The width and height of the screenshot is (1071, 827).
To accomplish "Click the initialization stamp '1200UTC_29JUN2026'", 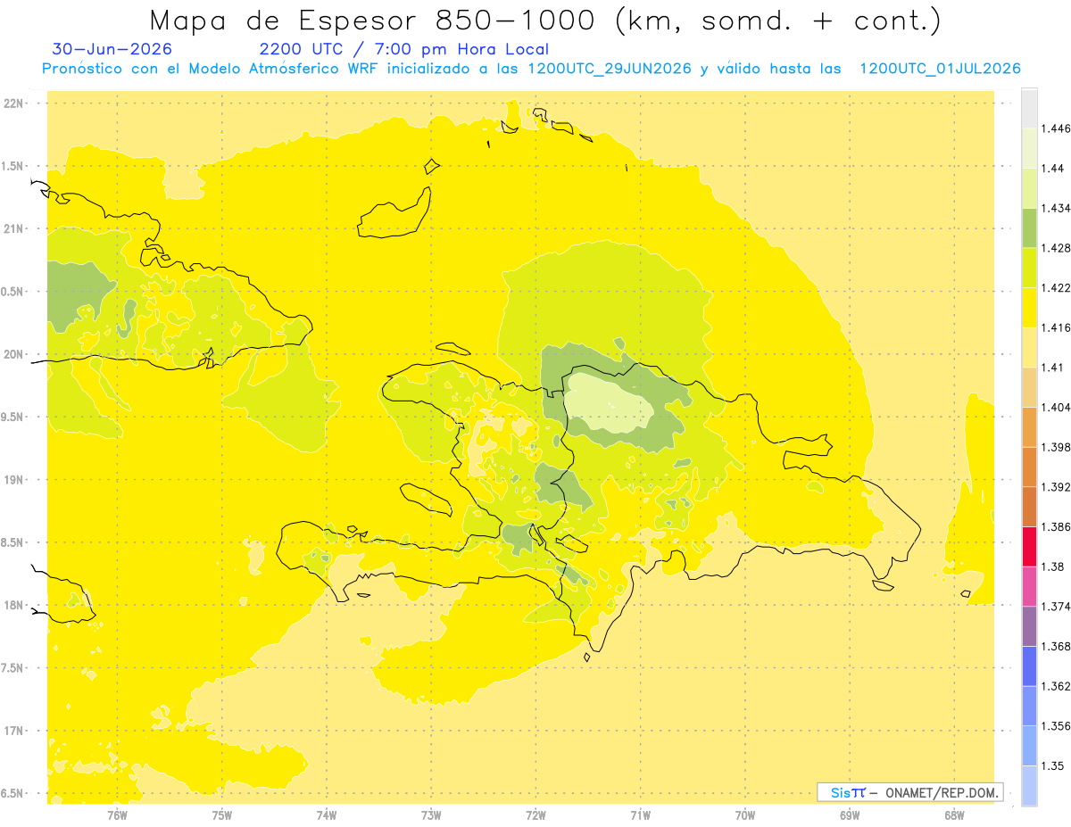I will 610,69.
